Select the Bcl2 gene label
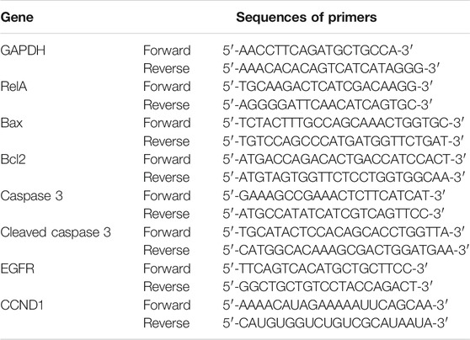Screen dimensions: 470x340 13,159
